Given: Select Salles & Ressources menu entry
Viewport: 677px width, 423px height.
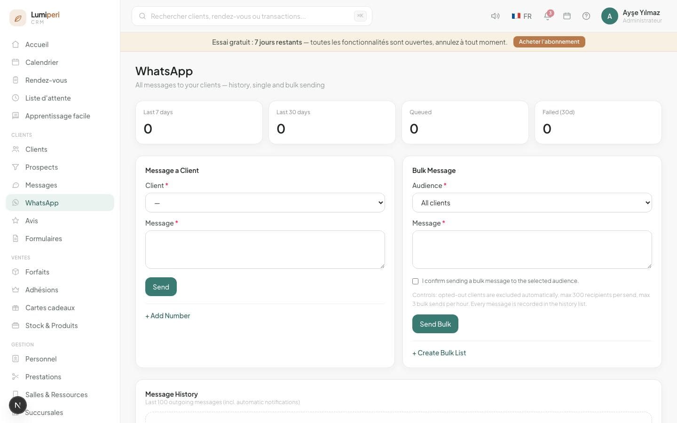Looking at the screenshot, I should pos(60,394).
